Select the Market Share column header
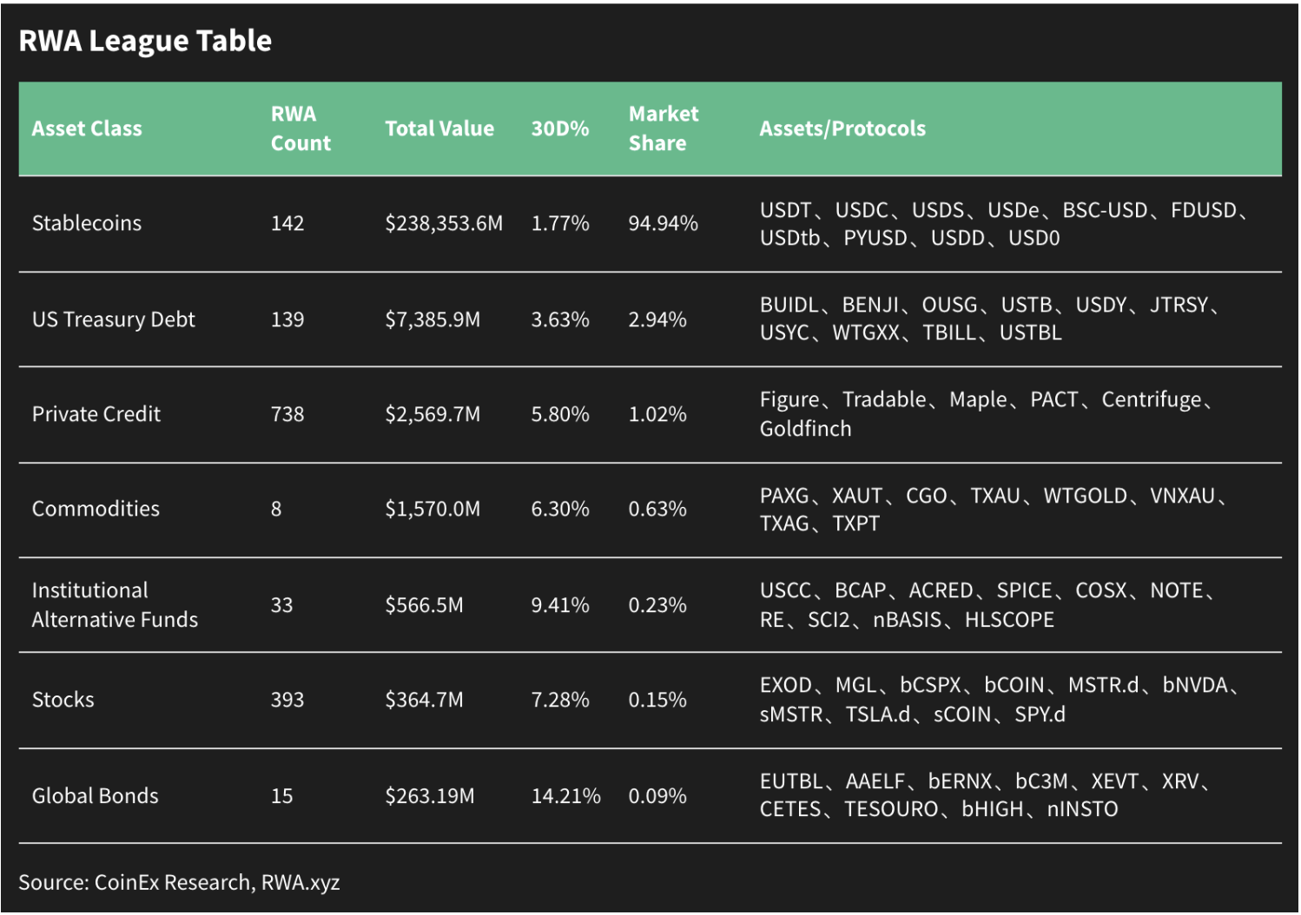This screenshot has height=915, width=1301. pyautogui.click(x=664, y=128)
